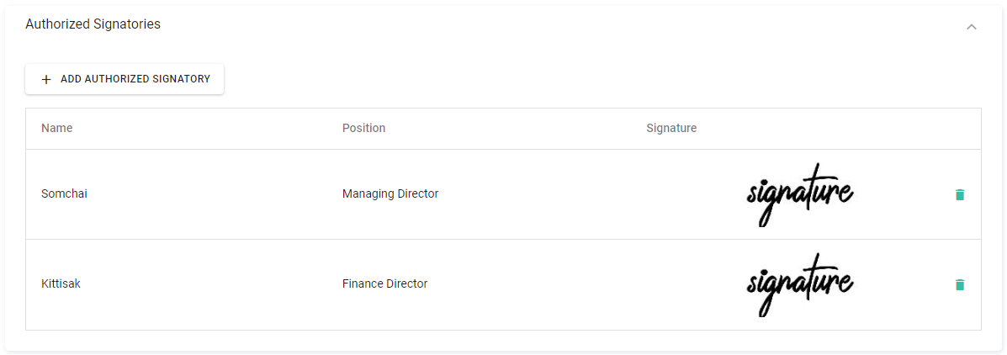
Task: Click Add Authorized Signatory button
Action: [x=125, y=79]
